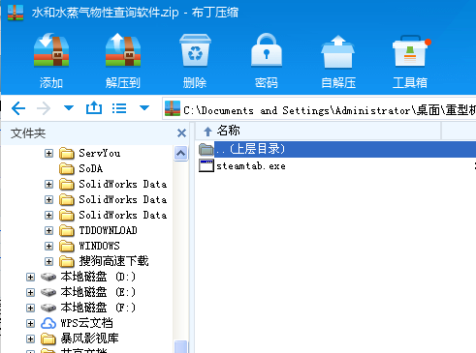
Task: Expand the 本地磁盘 (D:) drive node
Action: tap(30, 277)
